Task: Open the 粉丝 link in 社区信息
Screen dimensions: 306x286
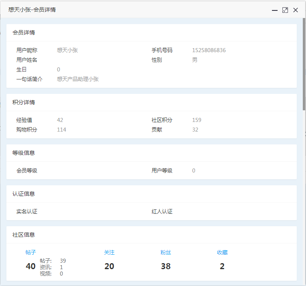Action: click(166, 252)
